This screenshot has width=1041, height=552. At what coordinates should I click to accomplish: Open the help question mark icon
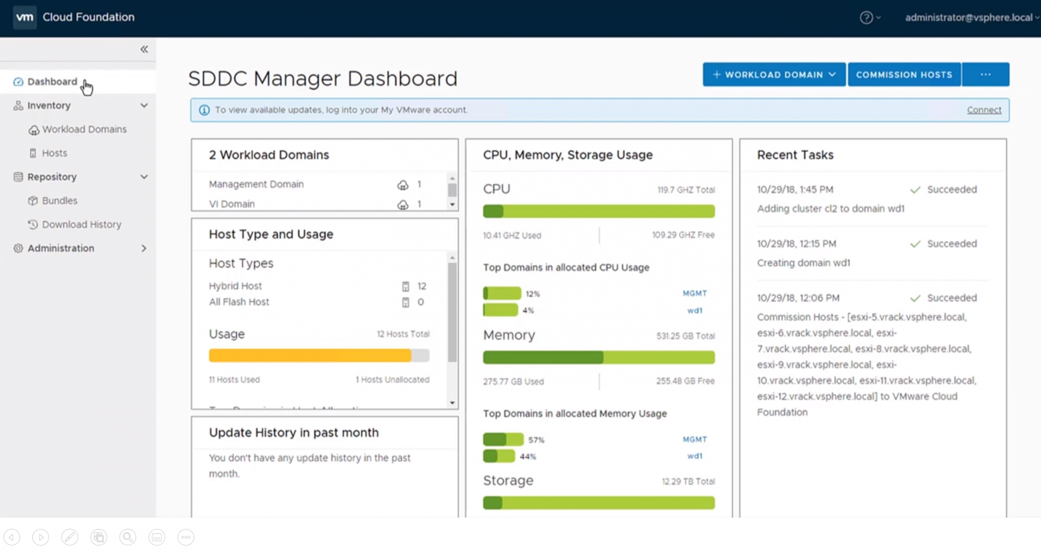coord(866,17)
